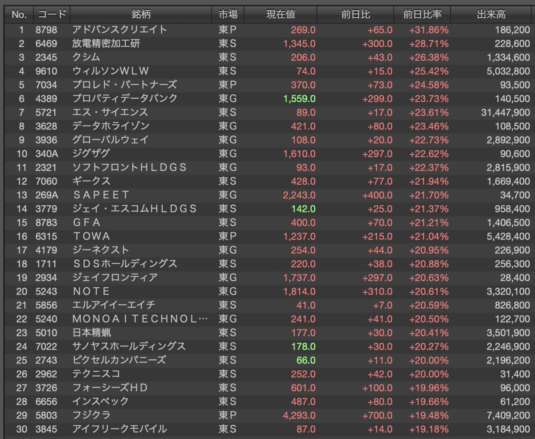The width and height of the screenshot is (535, 439).
Task: Click the percentage +28.71%
Action: click(x=429, y=44)
